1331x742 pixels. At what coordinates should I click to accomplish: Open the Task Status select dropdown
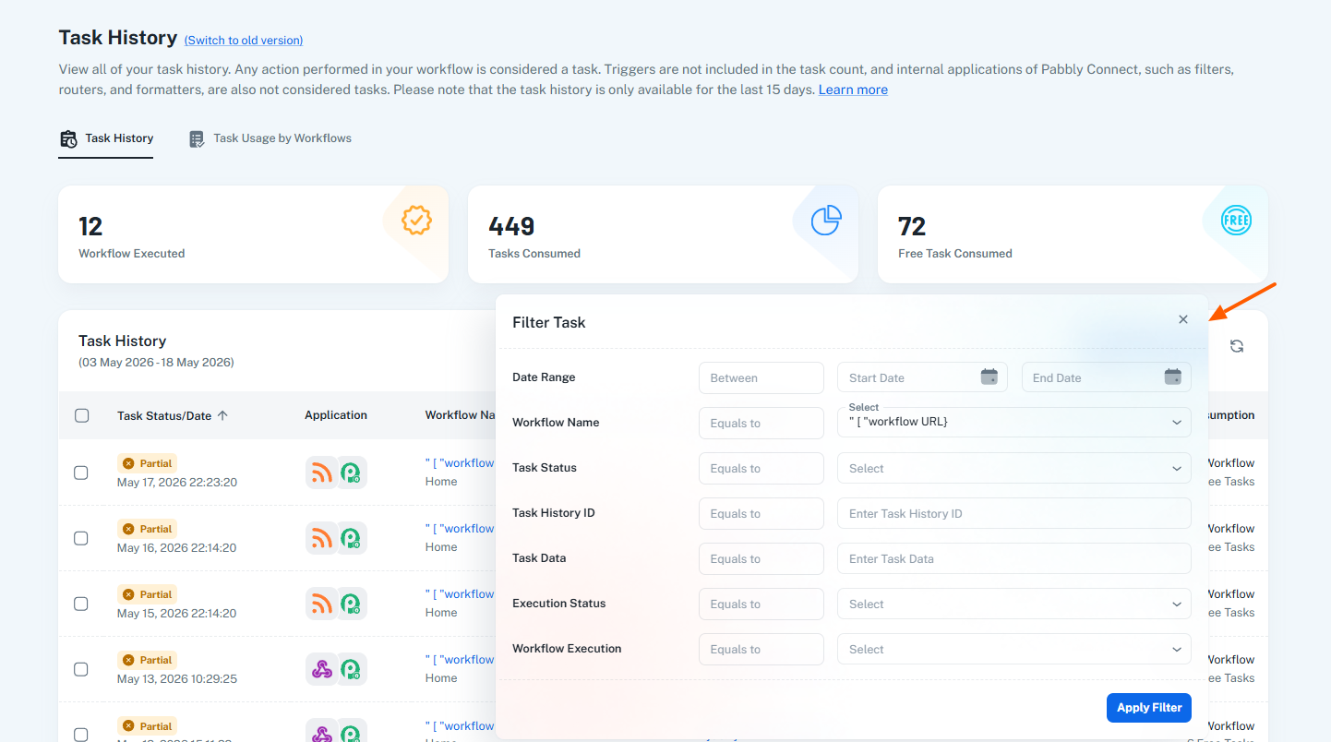(x=1014, y=468)
